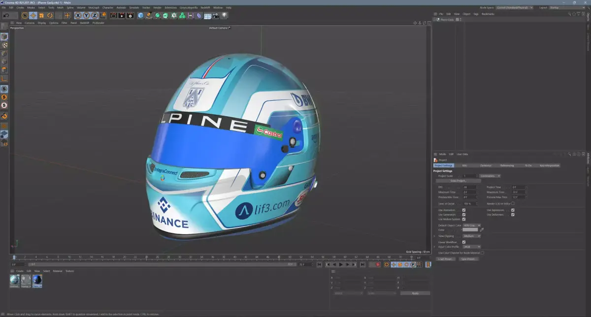Screen dimensions: 591x317
Task: Uncheck Use Animation checkbox
Action: click(464, 210)
